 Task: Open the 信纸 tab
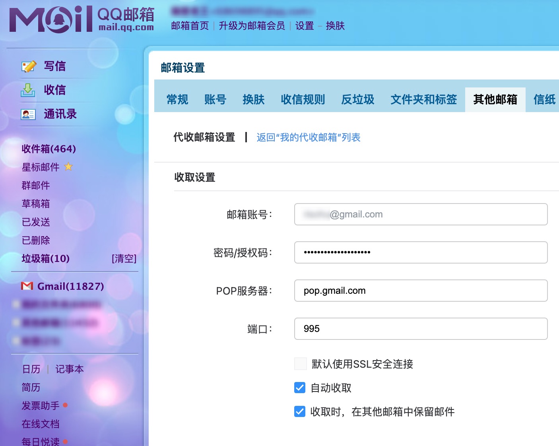tap(545, 99)
